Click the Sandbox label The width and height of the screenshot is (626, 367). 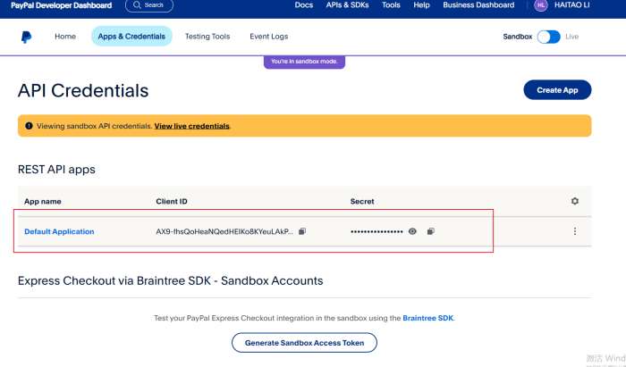518,37
